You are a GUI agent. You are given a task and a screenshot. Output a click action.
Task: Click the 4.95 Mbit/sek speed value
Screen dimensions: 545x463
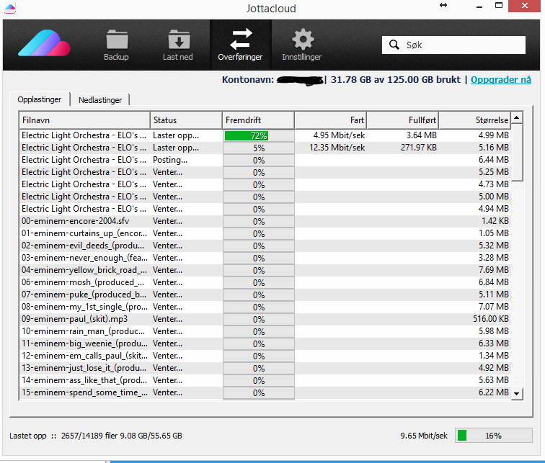[x=339, y=135]
